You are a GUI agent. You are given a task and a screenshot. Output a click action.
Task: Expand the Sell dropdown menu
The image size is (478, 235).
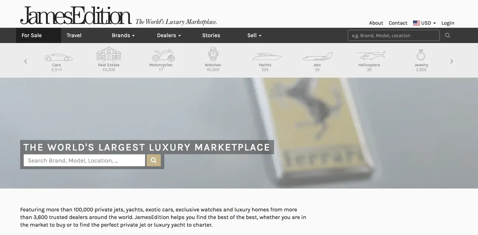[254, 35]
